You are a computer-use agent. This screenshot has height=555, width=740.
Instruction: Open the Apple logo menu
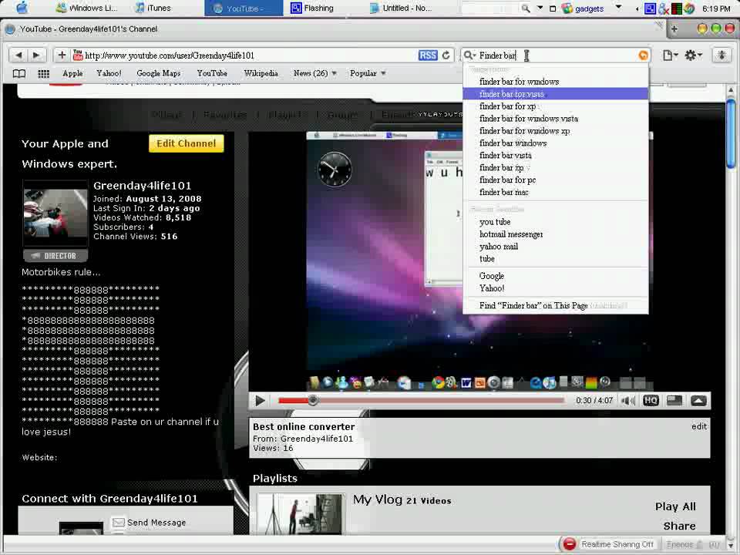(22, 8)
